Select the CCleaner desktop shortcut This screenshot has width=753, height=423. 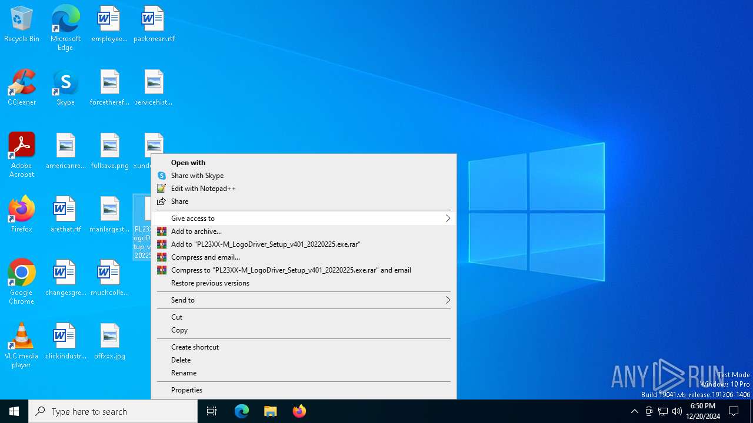tap(22, 88)
